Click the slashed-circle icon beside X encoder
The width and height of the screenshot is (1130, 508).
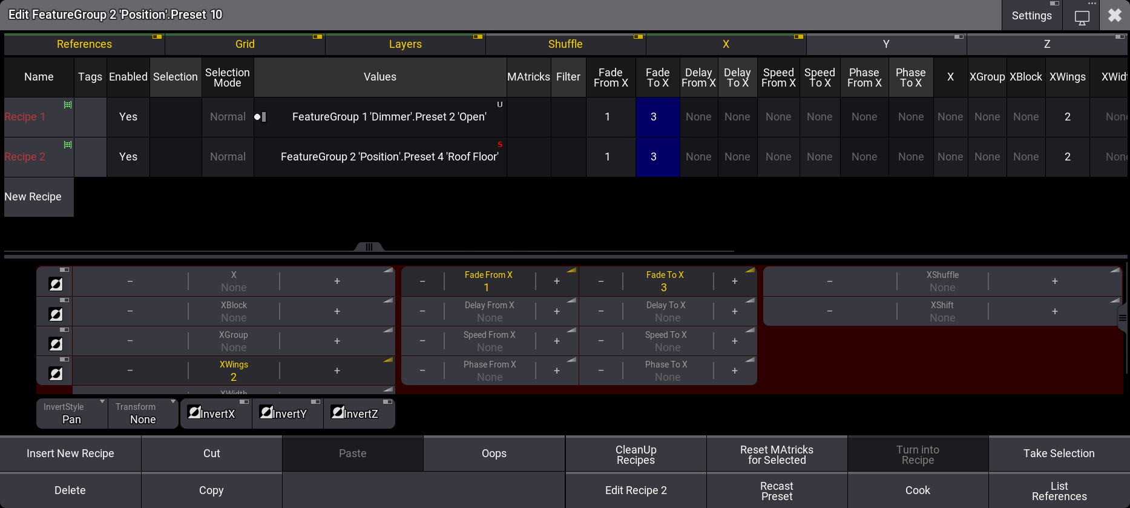coord(56,283)
